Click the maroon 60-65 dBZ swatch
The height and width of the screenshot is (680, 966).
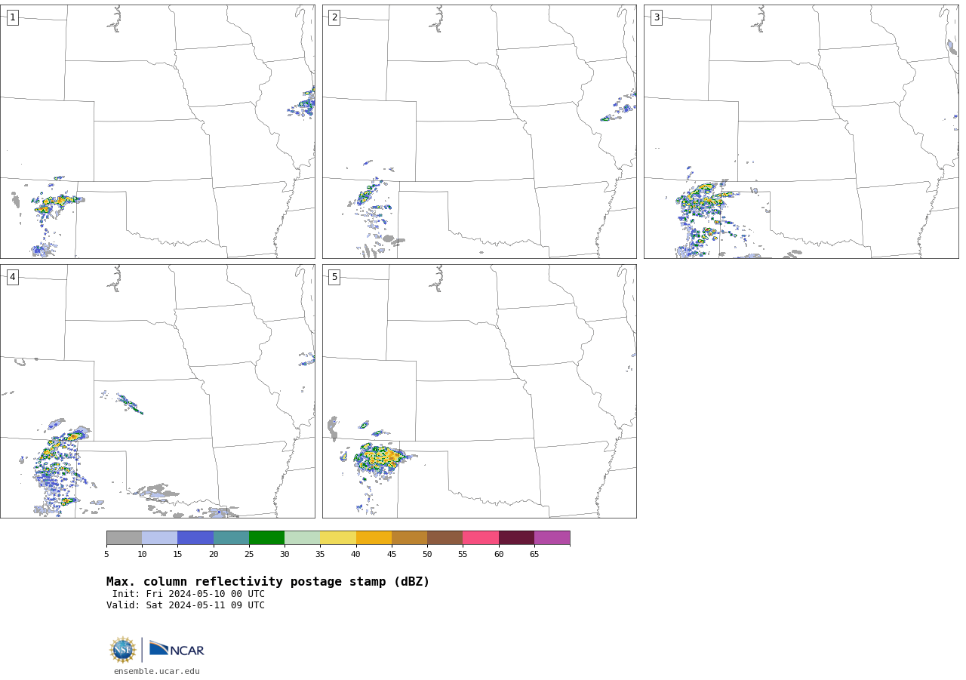516,537
